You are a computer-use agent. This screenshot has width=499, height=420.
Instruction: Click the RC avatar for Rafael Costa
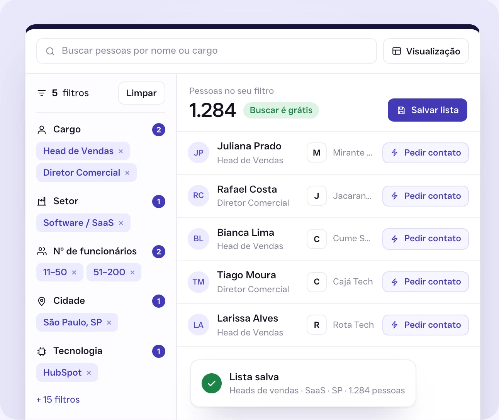199,196
